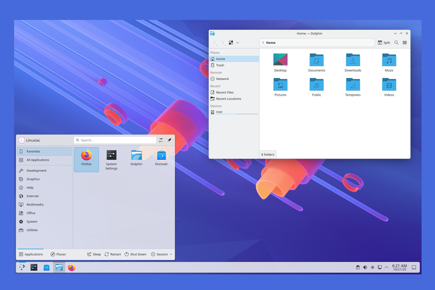Open the clipboard tray icon
The width and height of the screenshot is (435, 290).
pos(358,268)
